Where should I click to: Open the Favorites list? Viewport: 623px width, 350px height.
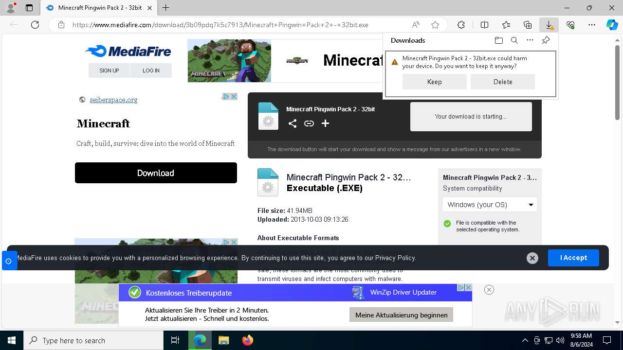[506, 25]
